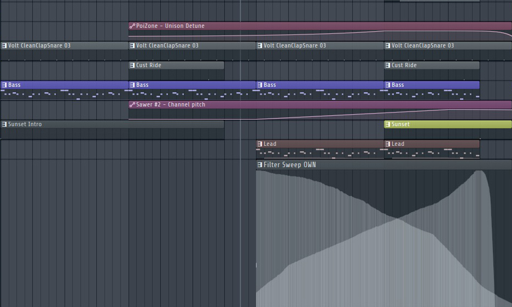Screen dimensions: 512x307
Task: Select the left Lead clip title
Action: click(270, 144)
